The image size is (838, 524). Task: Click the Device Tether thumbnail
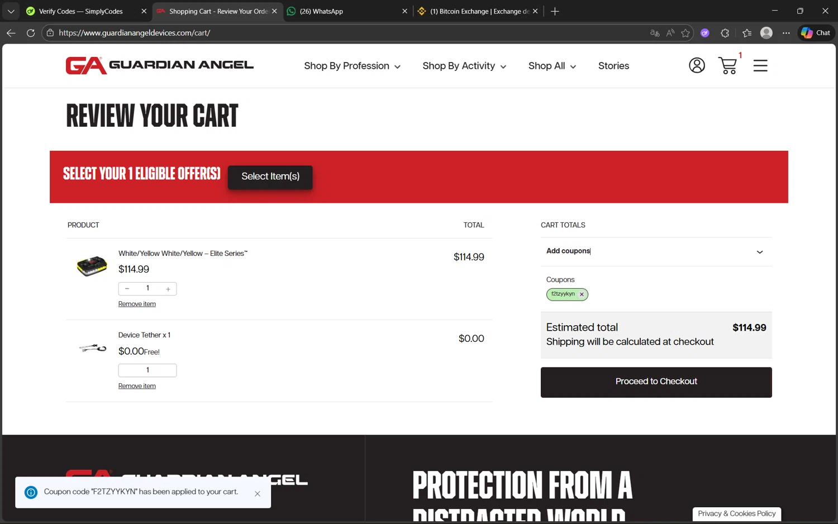(93, 348)
